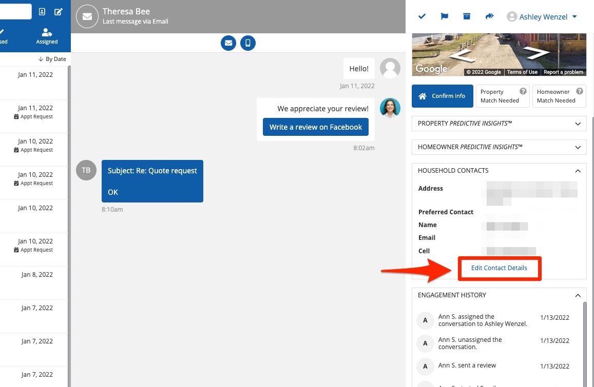Collapse the Engagement History section
This screenshot has width=594, height=387.
578,295
